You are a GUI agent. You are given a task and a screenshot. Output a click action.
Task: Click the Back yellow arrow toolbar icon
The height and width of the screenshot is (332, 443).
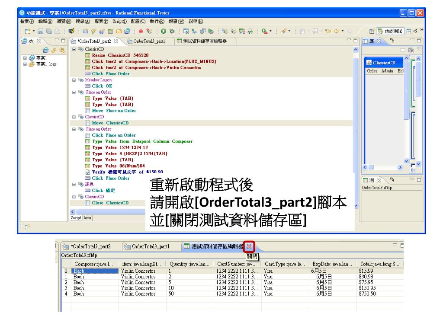point(337,31)
